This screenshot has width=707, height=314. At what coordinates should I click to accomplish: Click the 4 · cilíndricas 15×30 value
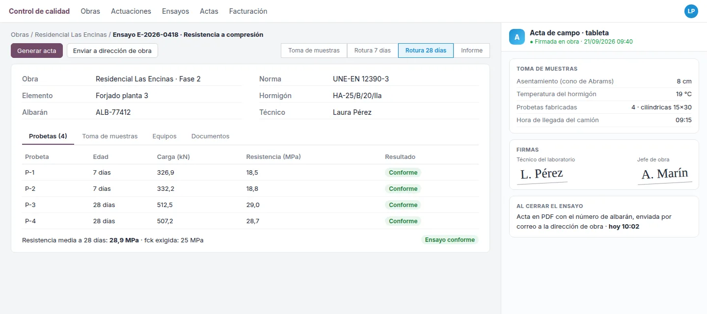click(x=661, y=107)
